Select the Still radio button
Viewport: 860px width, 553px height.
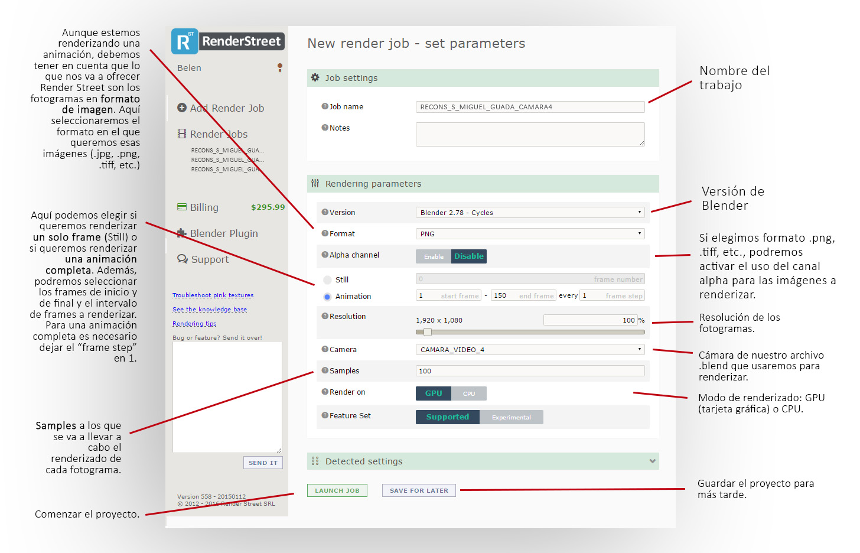(327, 280)
